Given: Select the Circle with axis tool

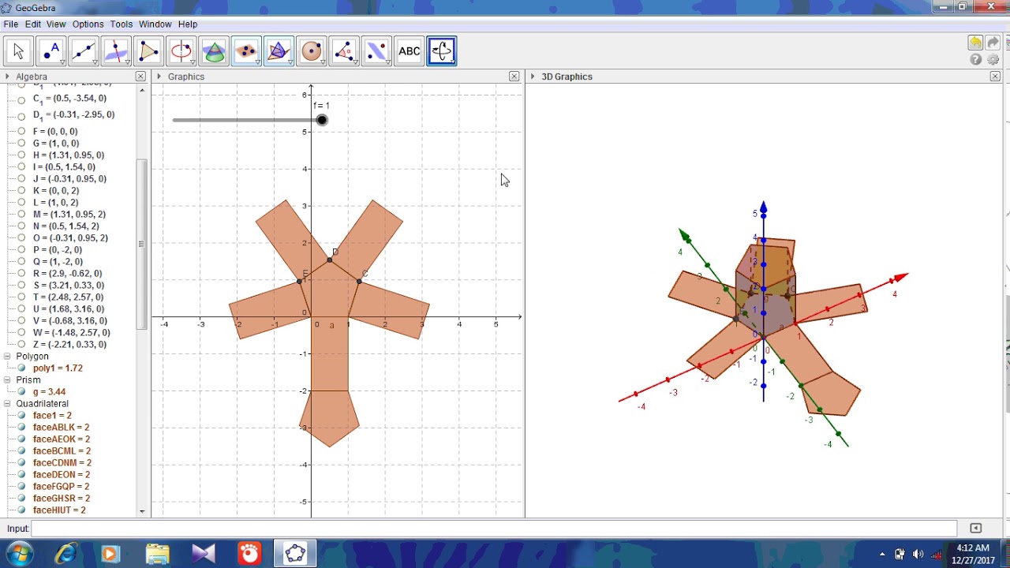Looking at the screenshot, I should [181, 51].
